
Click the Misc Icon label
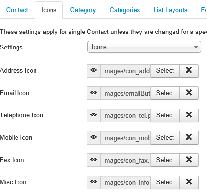pyautogui.click(x=13, y=182)
